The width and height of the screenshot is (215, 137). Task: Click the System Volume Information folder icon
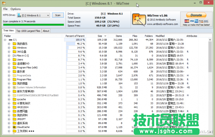tap(14, 87)
